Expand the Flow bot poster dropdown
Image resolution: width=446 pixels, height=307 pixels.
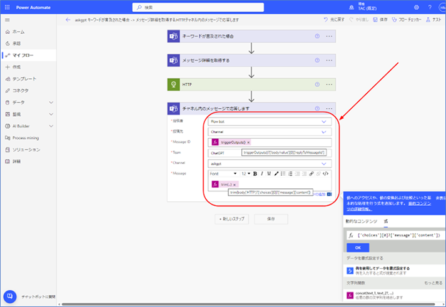[x=323, y=122]
